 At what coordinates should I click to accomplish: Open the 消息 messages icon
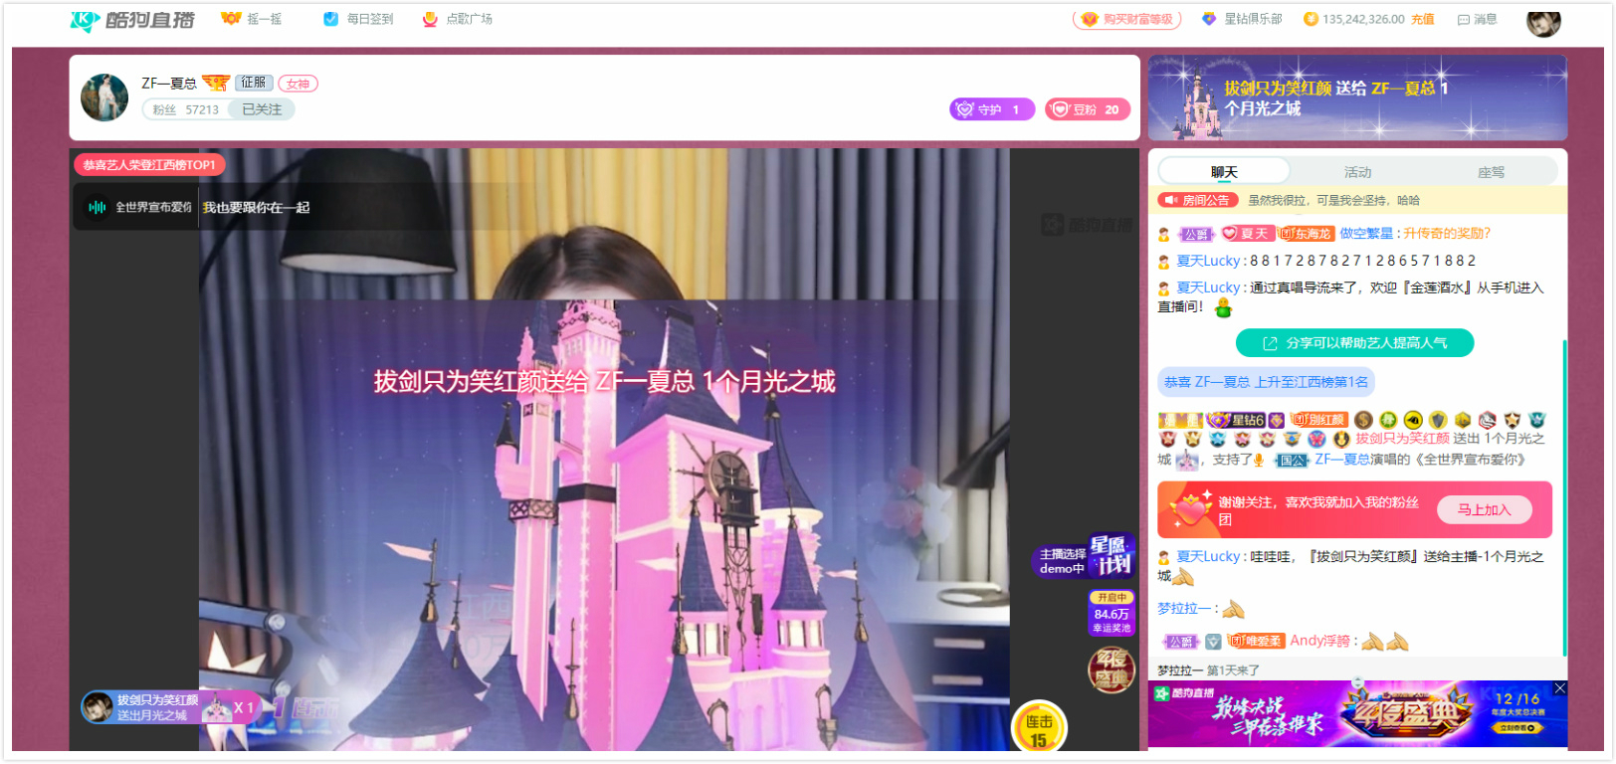1478,19
